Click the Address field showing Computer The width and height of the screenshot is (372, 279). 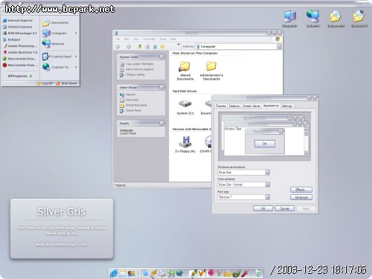point(236,46)
